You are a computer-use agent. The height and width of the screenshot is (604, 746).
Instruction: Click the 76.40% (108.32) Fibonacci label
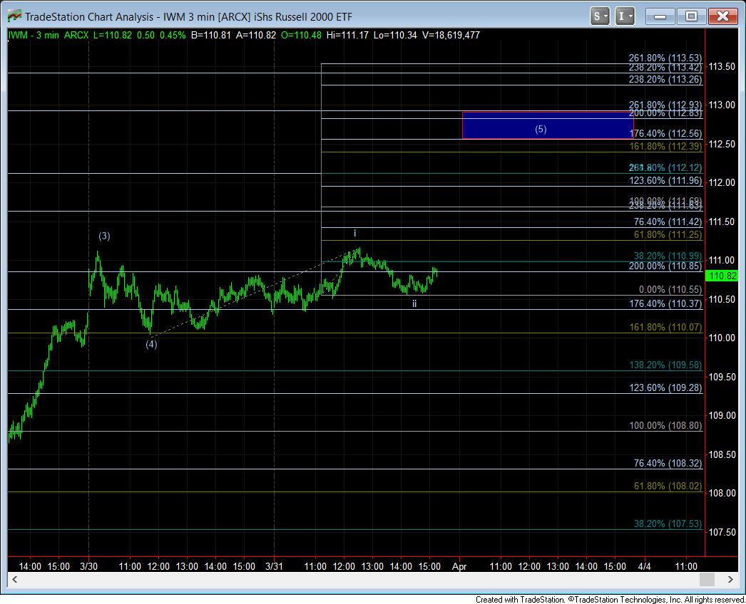[668, 464]
